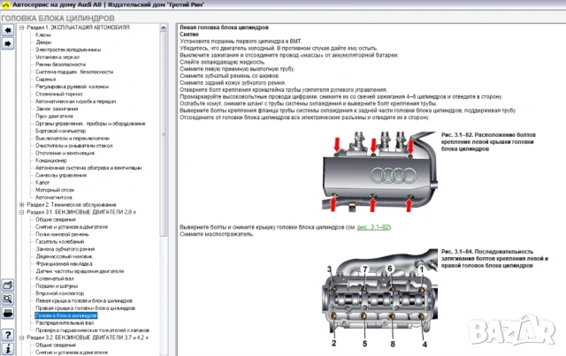This screenshot has width=566, height=356.
Task: Select Общие сведения under Раздел 3.2
Action: (x=56, y=345)
